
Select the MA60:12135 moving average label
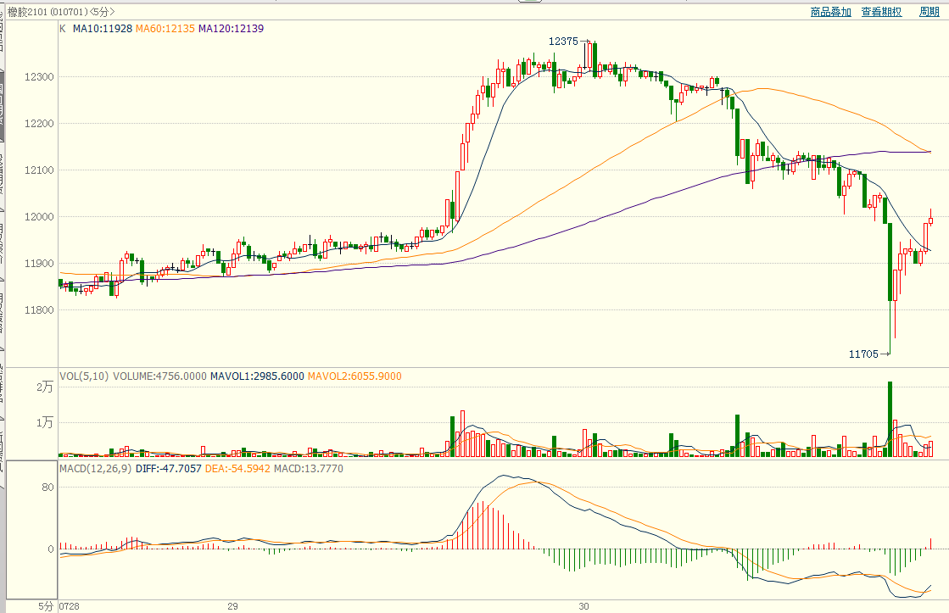pyautogui.click(x=165, y=29)
